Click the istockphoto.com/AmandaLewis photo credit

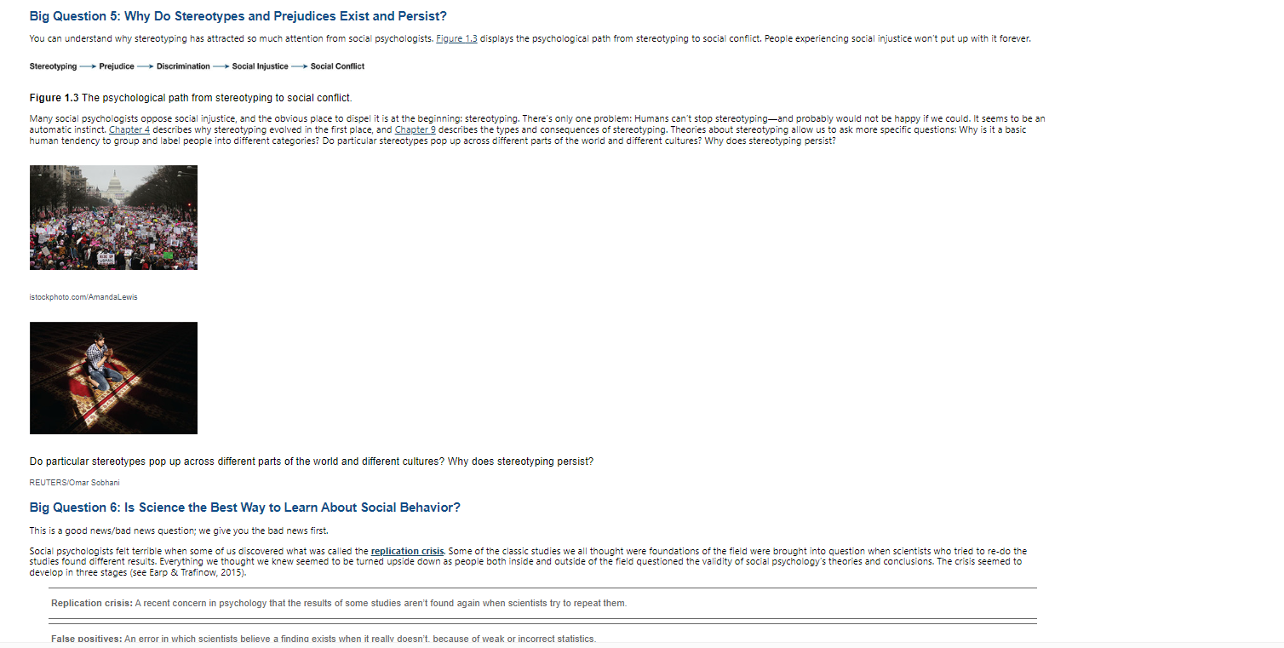[x=83, y=297]
